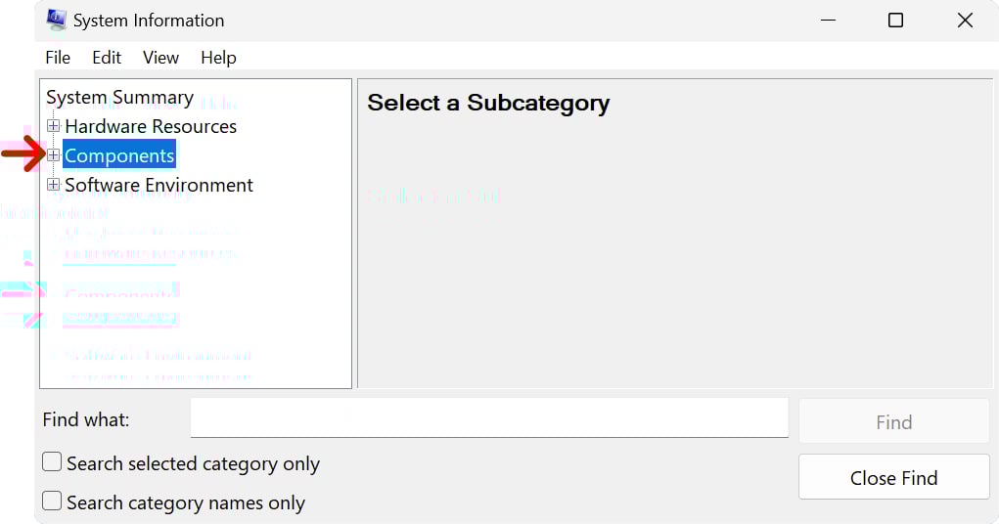Click the System Information app icon in title bar

[x=57, y=20]
